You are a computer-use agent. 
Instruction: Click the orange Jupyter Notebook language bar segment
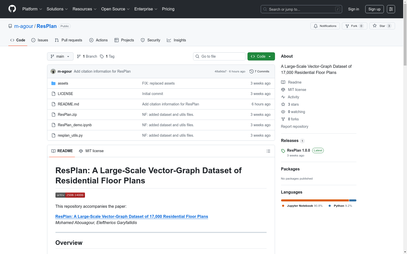point(315,200)
